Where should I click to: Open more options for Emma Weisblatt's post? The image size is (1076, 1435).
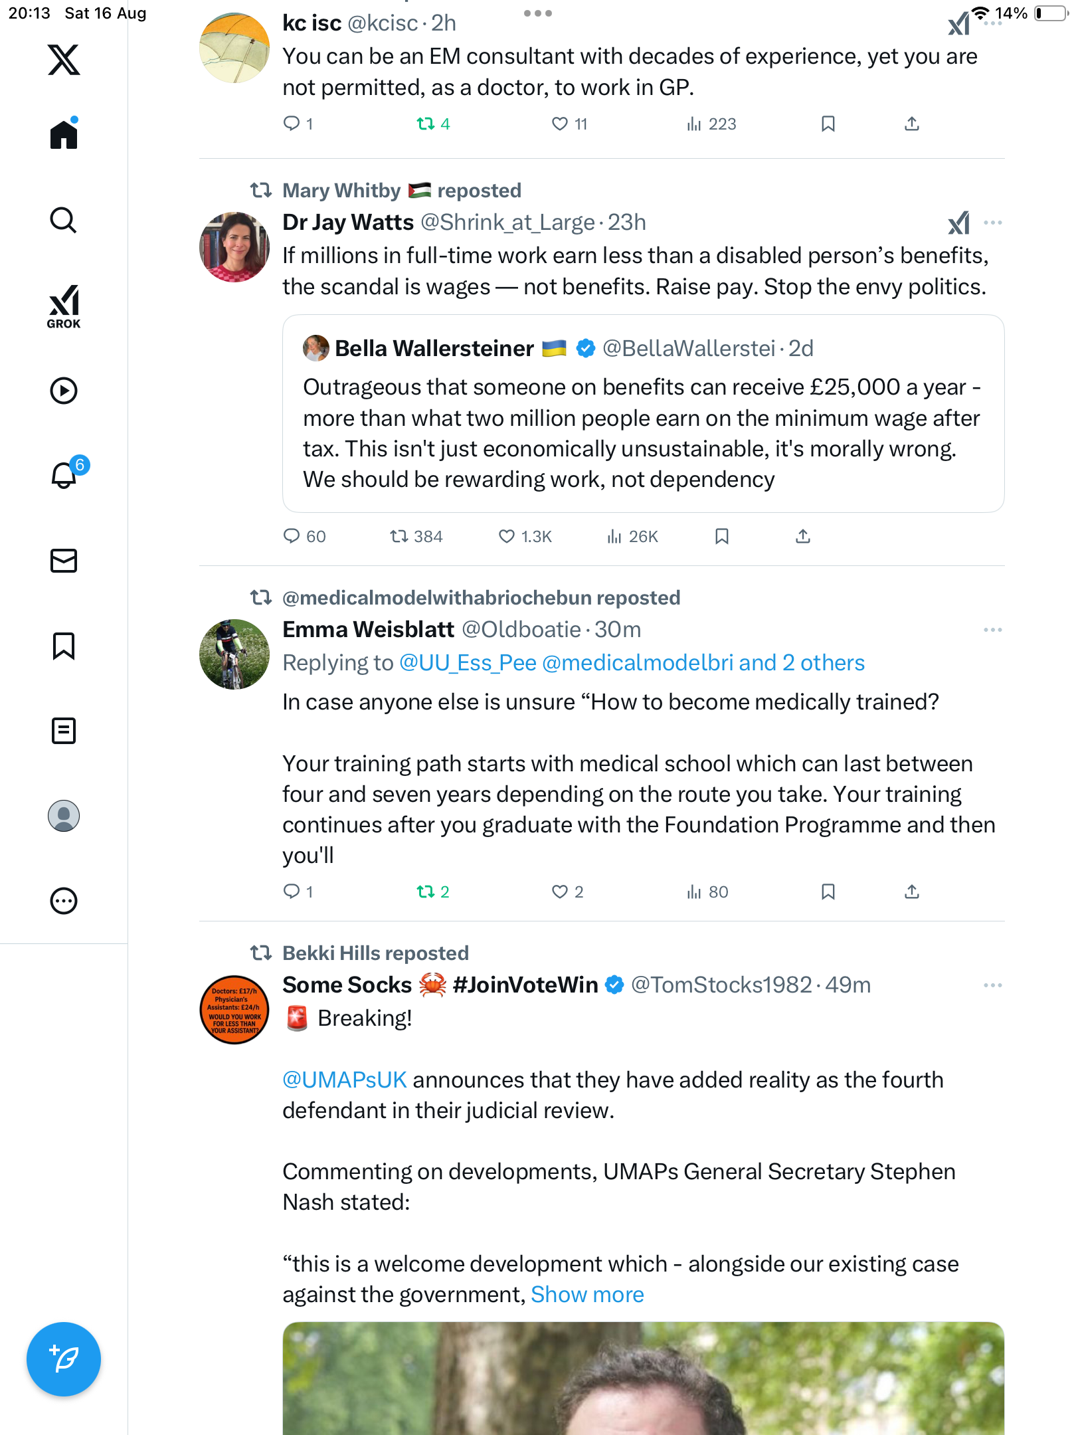click(x=992, y=630)
